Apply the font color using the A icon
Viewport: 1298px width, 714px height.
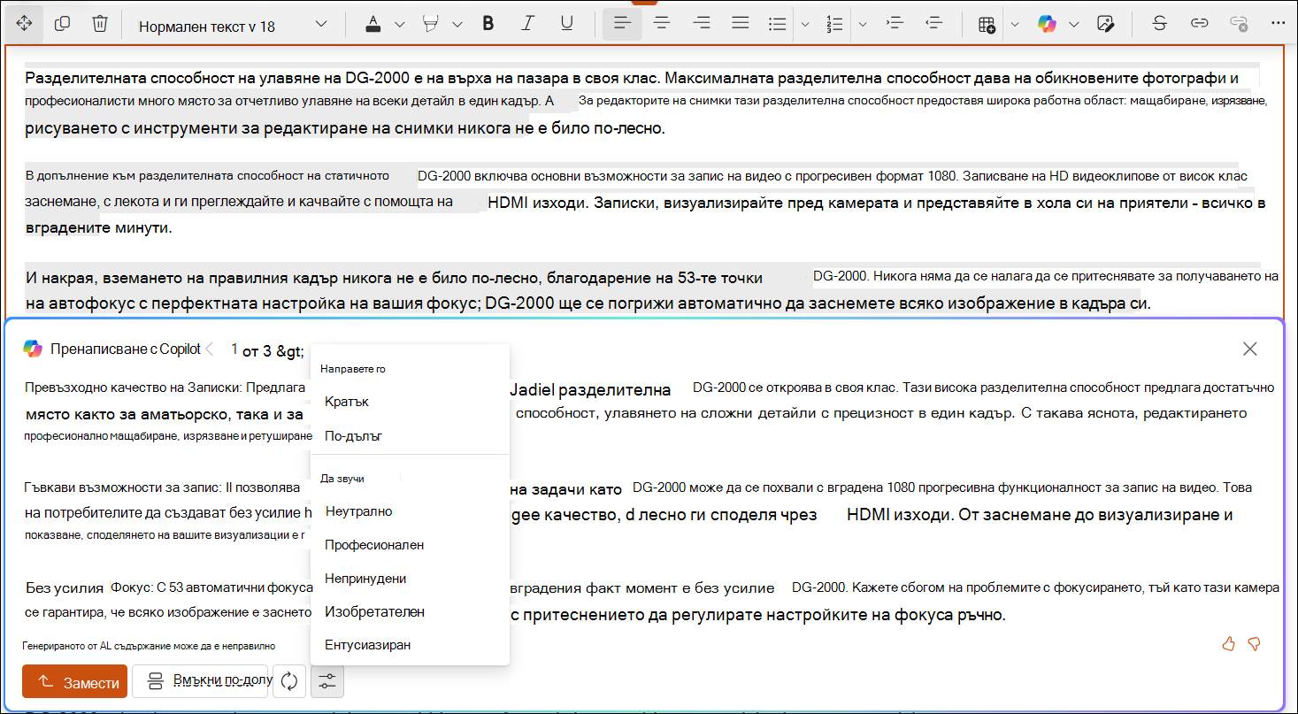[373, 24]
